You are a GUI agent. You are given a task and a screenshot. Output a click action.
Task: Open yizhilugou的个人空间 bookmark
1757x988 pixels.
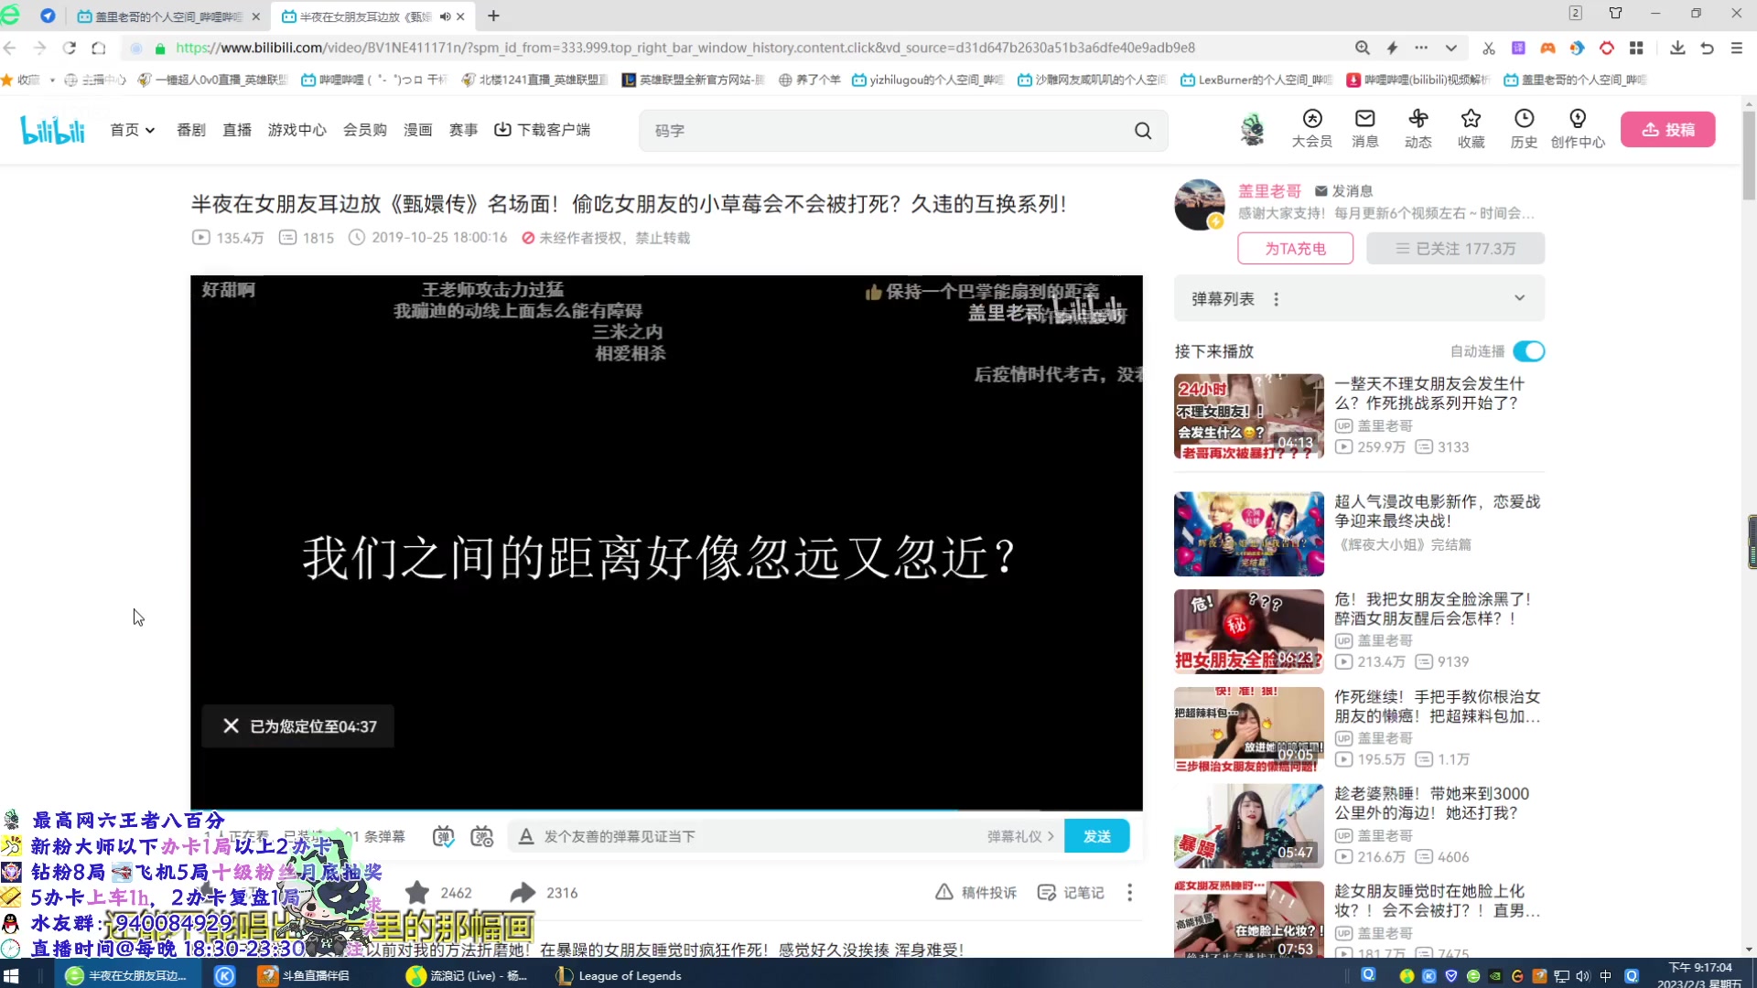[x=928, y=80]
